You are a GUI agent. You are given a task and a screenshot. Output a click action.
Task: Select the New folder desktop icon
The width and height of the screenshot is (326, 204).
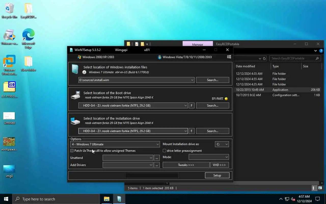click(28, 64)
